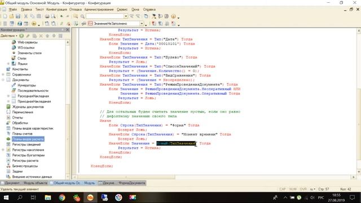Switch to Chrome on the taskbar

pyautogui.click(x=62, y=197)
